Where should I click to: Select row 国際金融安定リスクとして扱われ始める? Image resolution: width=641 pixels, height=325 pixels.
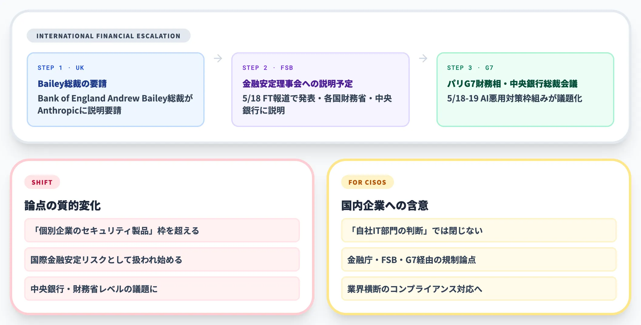pos(162,260)
